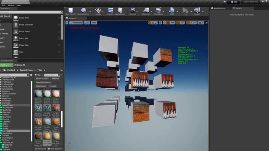
Task: Toggle scale snapping in the viewport
Action: [x=188, y=23]
